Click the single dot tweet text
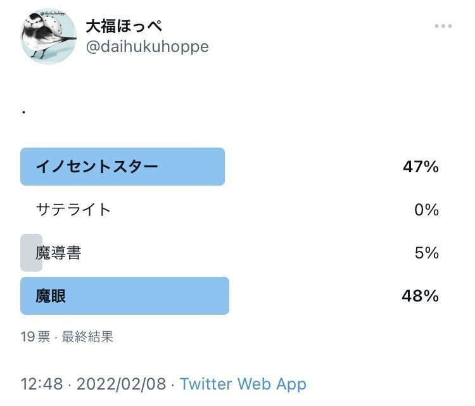Screen dimensions: 475x406 coord(23,113)
